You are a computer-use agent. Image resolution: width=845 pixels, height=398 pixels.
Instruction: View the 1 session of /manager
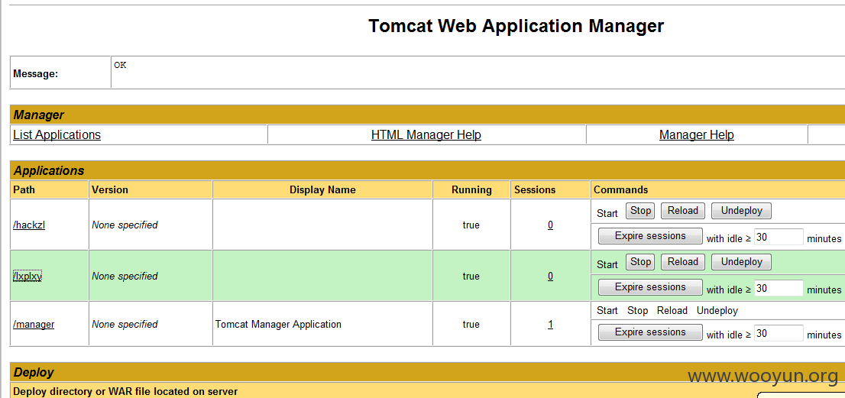pyautogui.click(x=550, y=324)
